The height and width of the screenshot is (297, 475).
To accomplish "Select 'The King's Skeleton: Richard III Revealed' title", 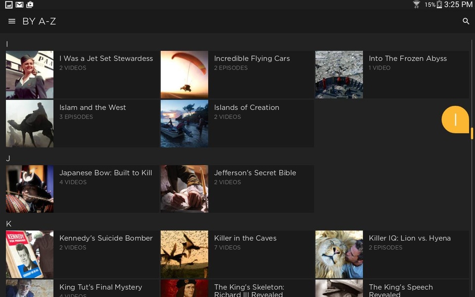I will click(249, 291).
